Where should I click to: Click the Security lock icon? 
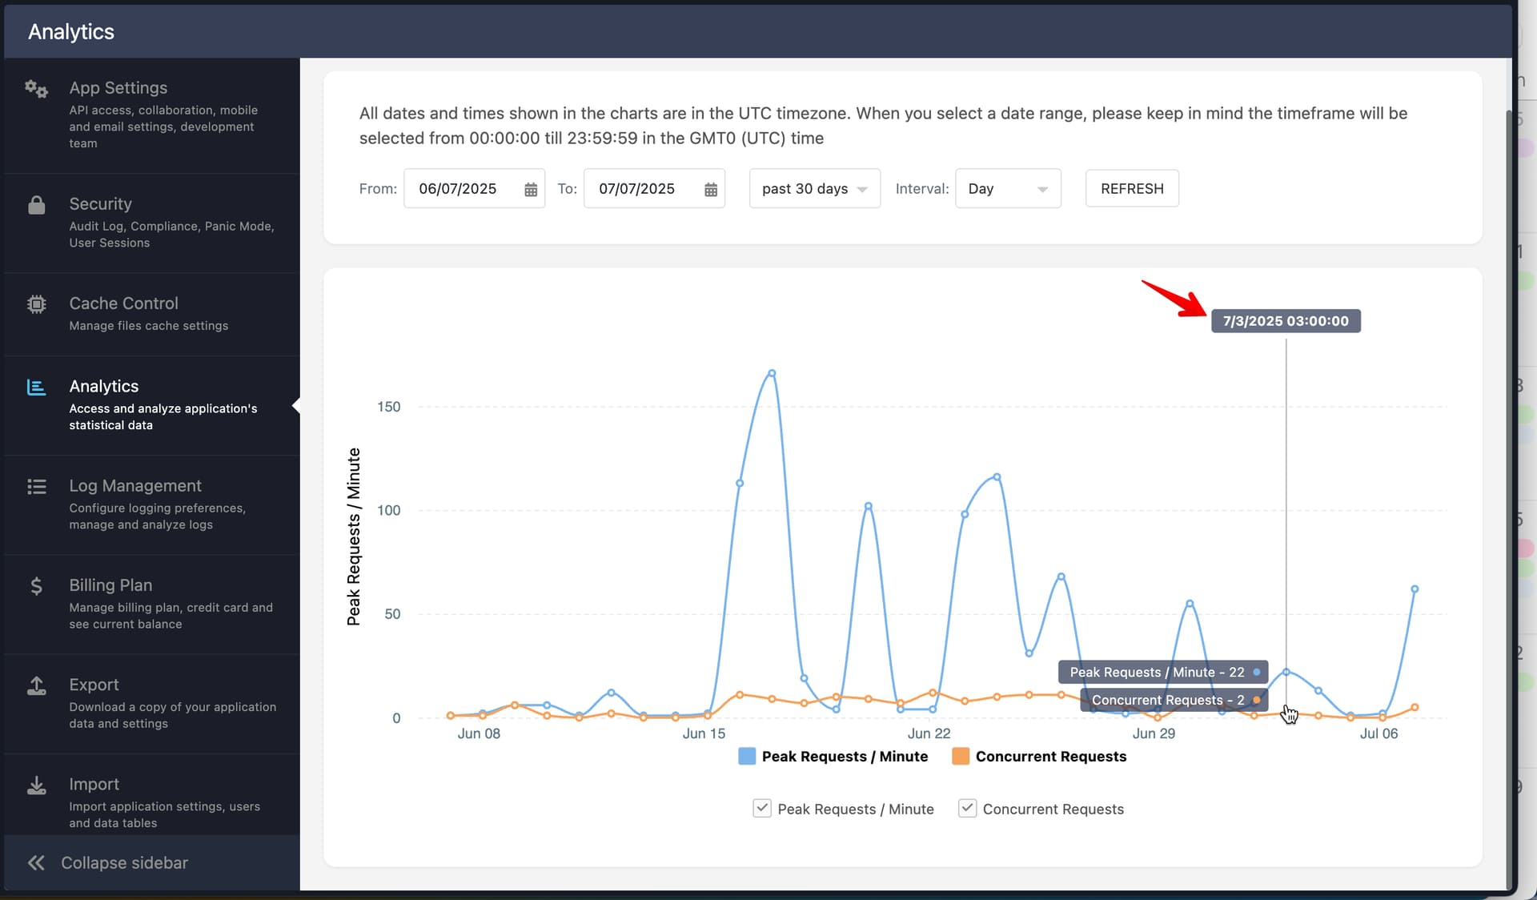[36, 205]
